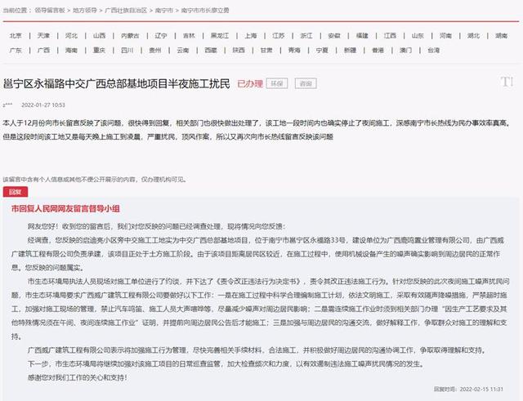This screenshot has height=401, width=523.
Task: Open 福建 province link
Action: 362,35
